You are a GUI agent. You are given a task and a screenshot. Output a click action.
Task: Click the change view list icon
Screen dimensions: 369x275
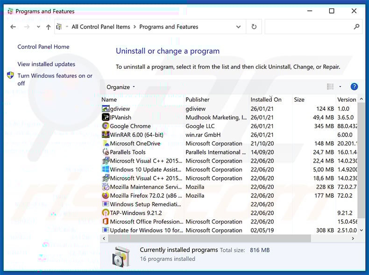(330, 87)
